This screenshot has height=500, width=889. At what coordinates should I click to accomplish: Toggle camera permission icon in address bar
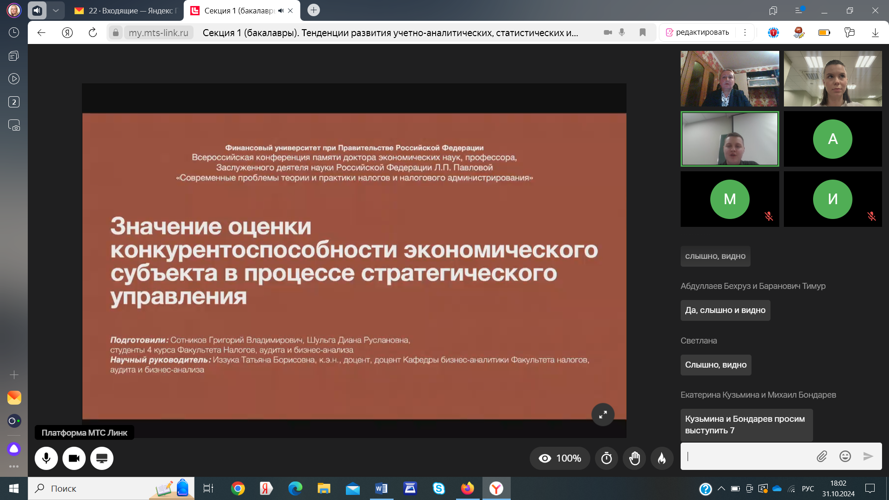[x=608, y=32]
